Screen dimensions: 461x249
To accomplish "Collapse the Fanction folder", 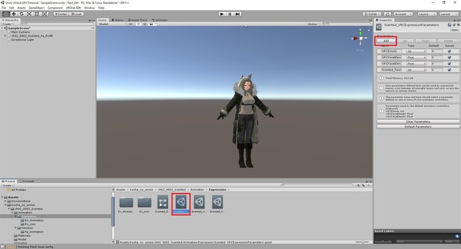I will tap(16, 228).
